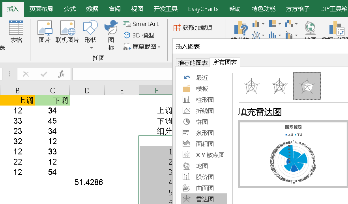Choose 股价图 stock chart category
The height and width of the screenshot is (204, 348).
204,177
